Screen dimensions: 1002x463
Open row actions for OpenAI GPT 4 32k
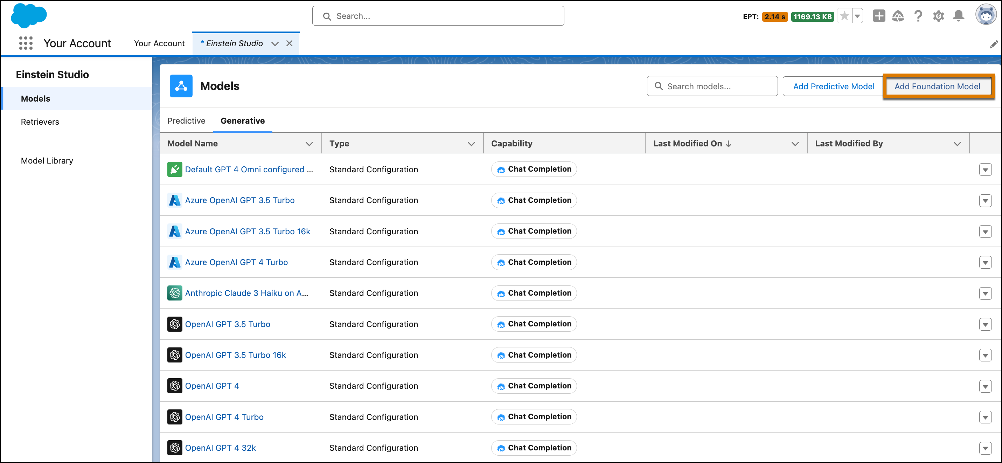(x=985, y=448)
